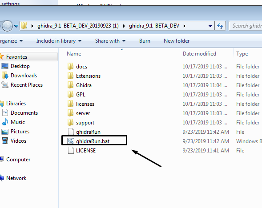The width and height of the screenshot is (262, 208).
Task: Click the Recent Places icon
Action: [5, 85]
